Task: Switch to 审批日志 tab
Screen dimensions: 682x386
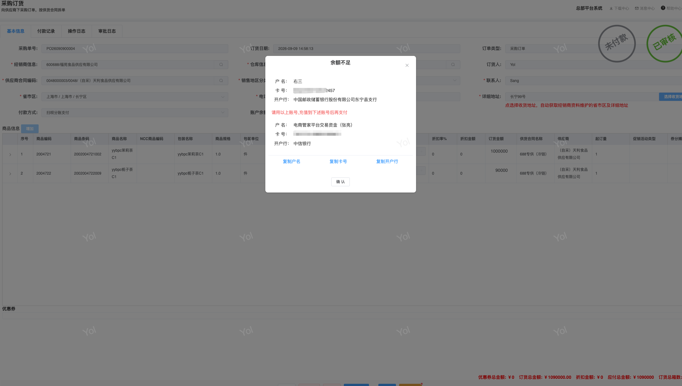Action: (x=107, y=31)
